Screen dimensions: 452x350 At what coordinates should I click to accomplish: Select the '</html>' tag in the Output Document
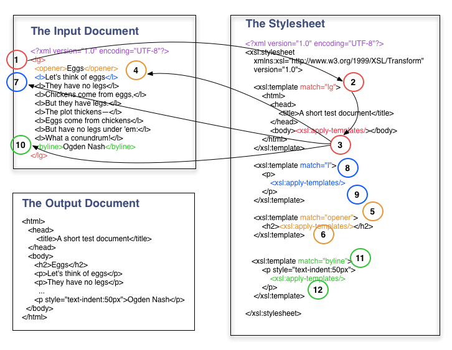click(34, 317)
